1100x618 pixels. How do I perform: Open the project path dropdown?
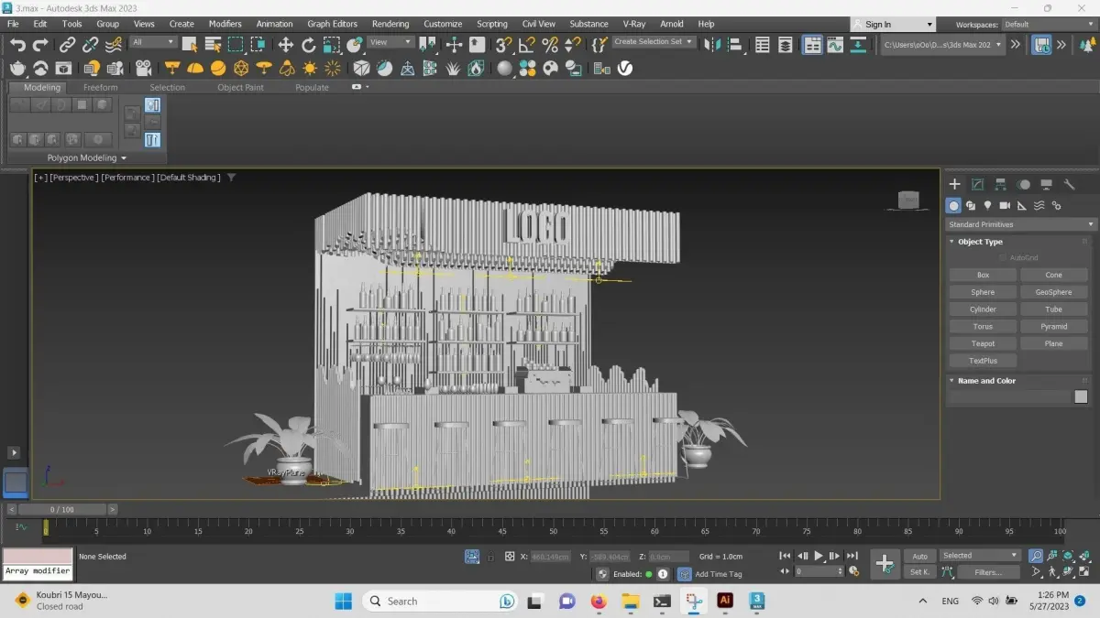(x=943, y=44)
